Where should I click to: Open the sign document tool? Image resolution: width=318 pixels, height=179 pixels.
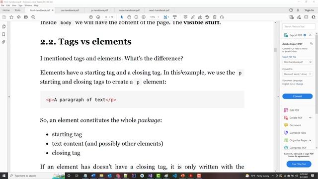pos(200,17)
